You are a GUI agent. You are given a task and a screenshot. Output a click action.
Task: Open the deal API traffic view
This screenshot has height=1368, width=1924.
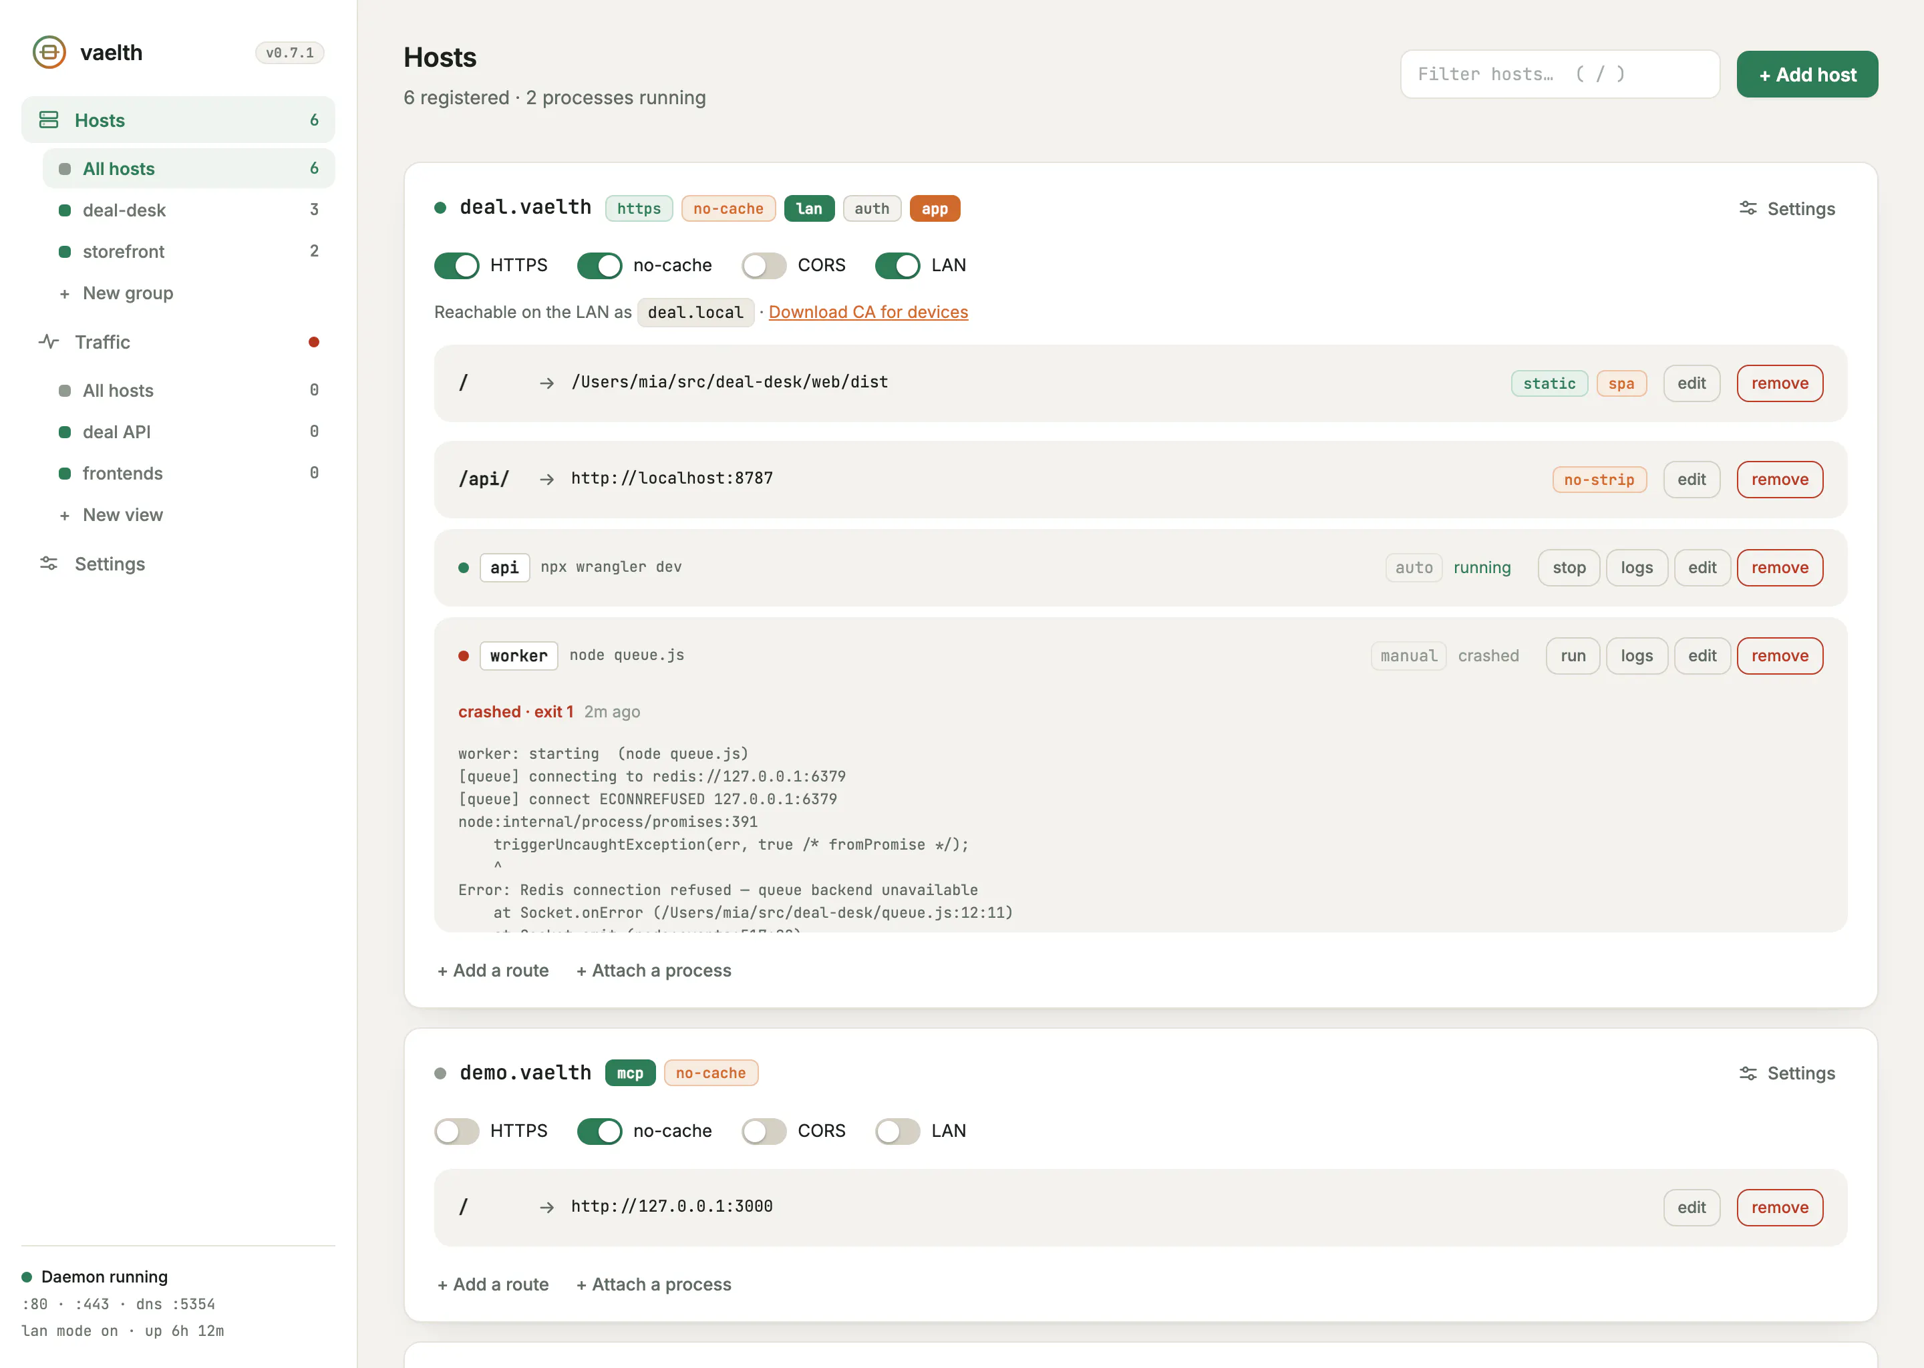click(188, 432)
